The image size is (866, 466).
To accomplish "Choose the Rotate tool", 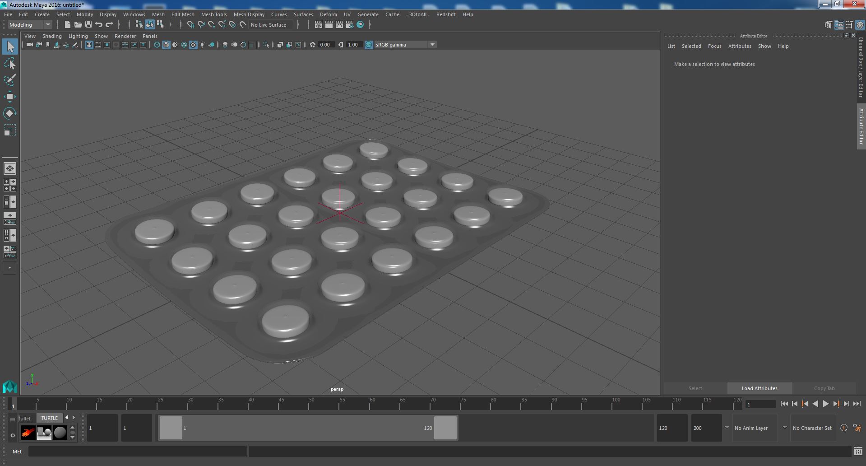I will pos(9,113).
